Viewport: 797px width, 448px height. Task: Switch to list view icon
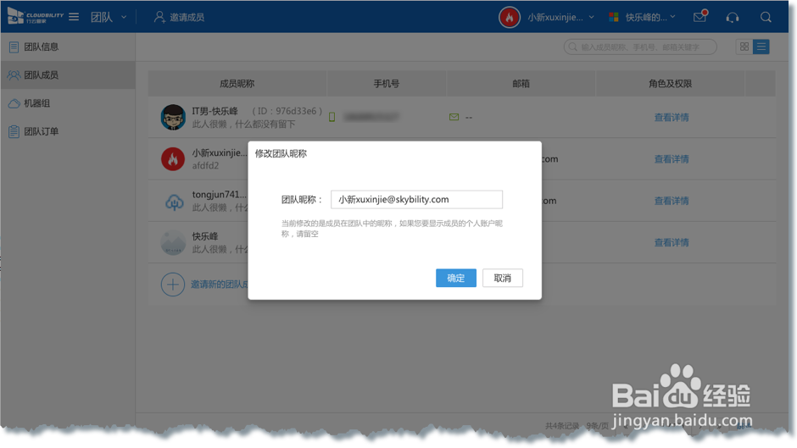pyautogui.click(x=761, y=47)
